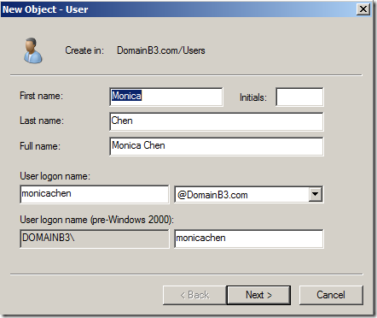Image resolution: width=377 pixels, height=318 pixels.
Task: Close the New Object - User dialog
Action: pyautogui.click(x=363, y=9)
